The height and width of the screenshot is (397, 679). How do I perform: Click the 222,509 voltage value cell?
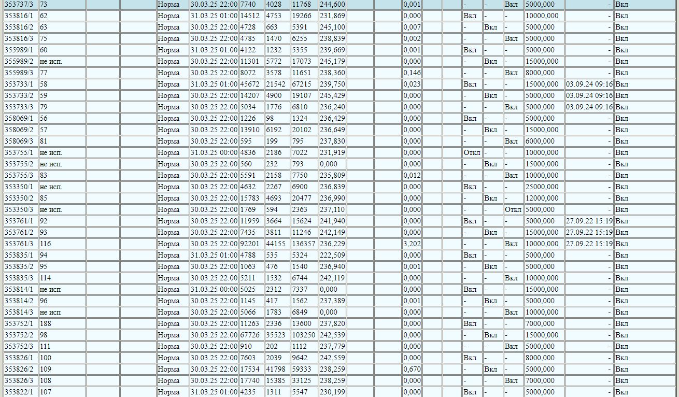coord(332,255)
